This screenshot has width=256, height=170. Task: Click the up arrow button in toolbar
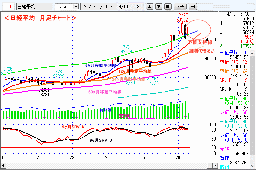149,7
